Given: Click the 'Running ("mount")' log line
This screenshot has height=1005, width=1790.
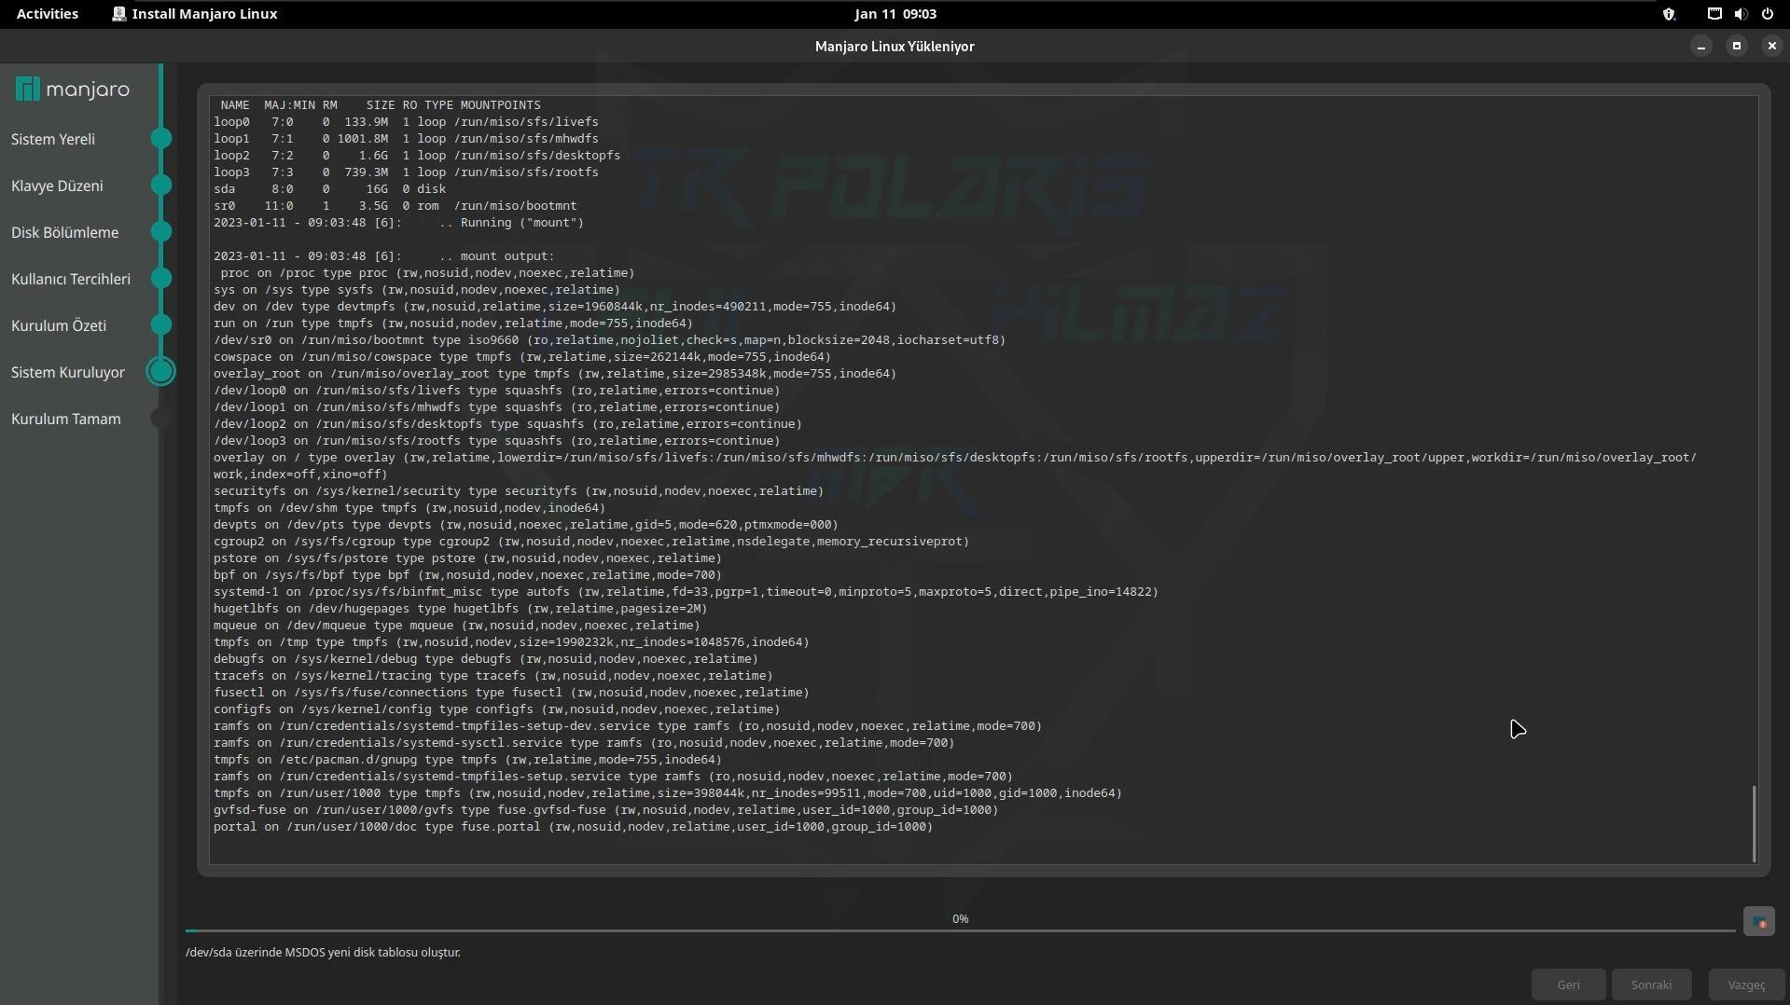Looking at the screenshot, I should coord(398,223).
